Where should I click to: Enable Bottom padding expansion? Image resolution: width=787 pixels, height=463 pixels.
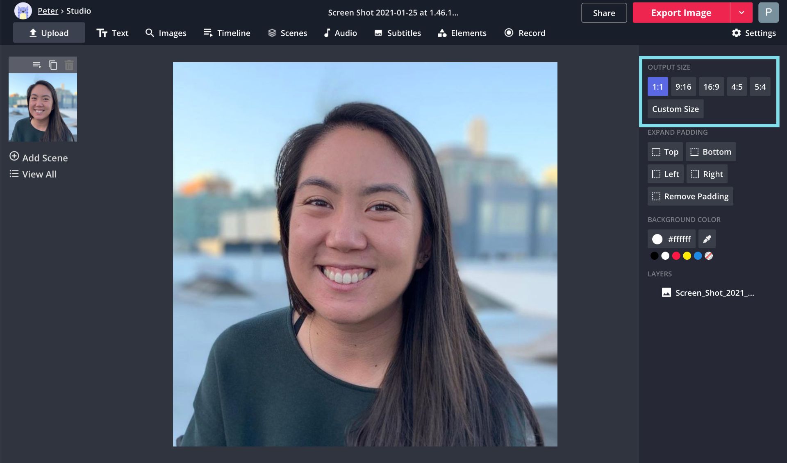tap(710, 151)
